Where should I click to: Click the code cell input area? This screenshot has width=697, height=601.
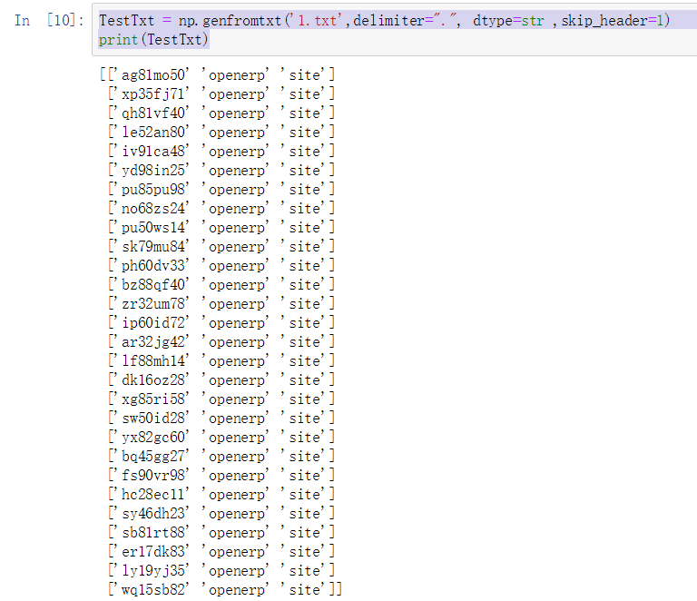pos(394,29)
